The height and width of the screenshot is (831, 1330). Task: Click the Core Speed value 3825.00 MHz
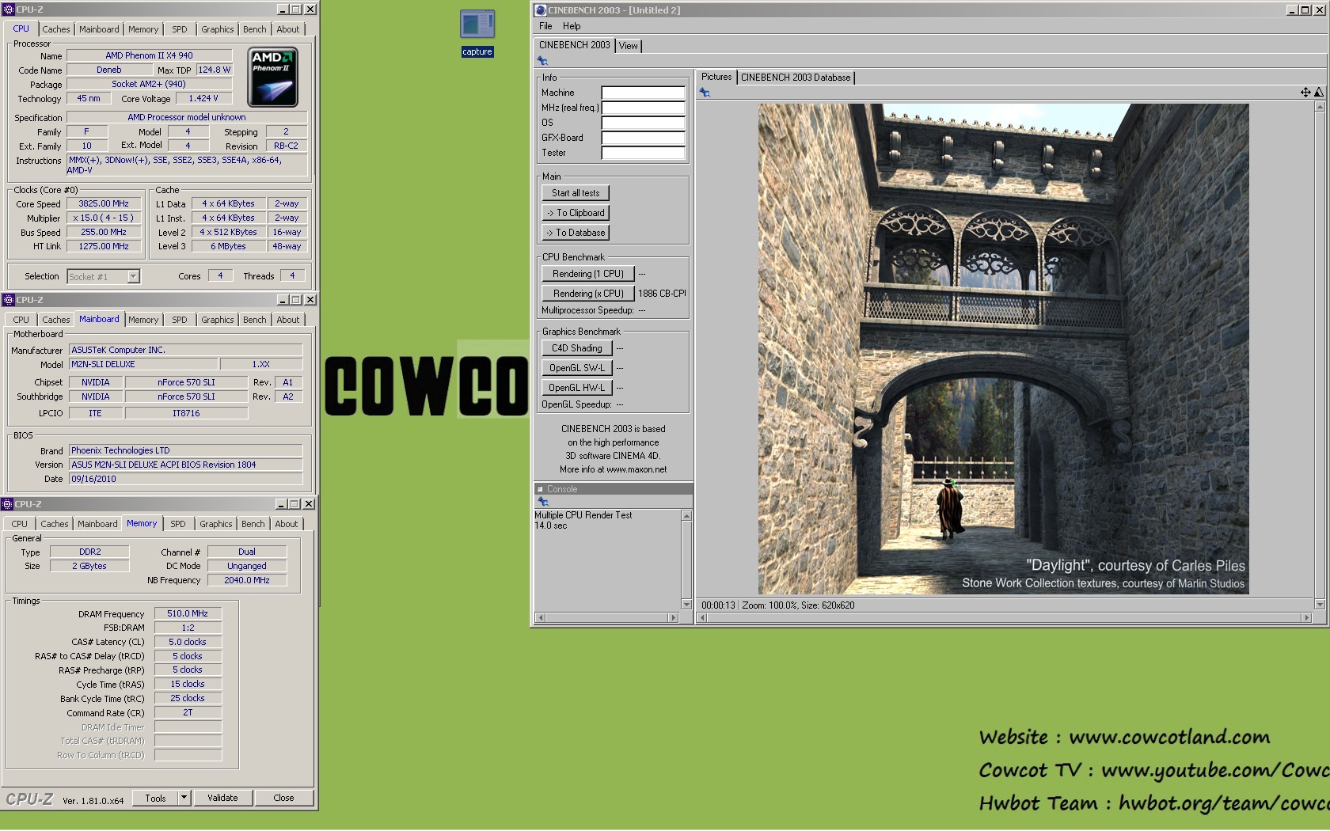tap(104, 203)
